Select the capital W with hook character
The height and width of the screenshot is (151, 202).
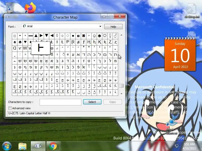(25, 48)
